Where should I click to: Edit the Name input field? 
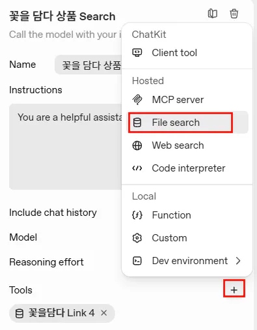[88, 65]
